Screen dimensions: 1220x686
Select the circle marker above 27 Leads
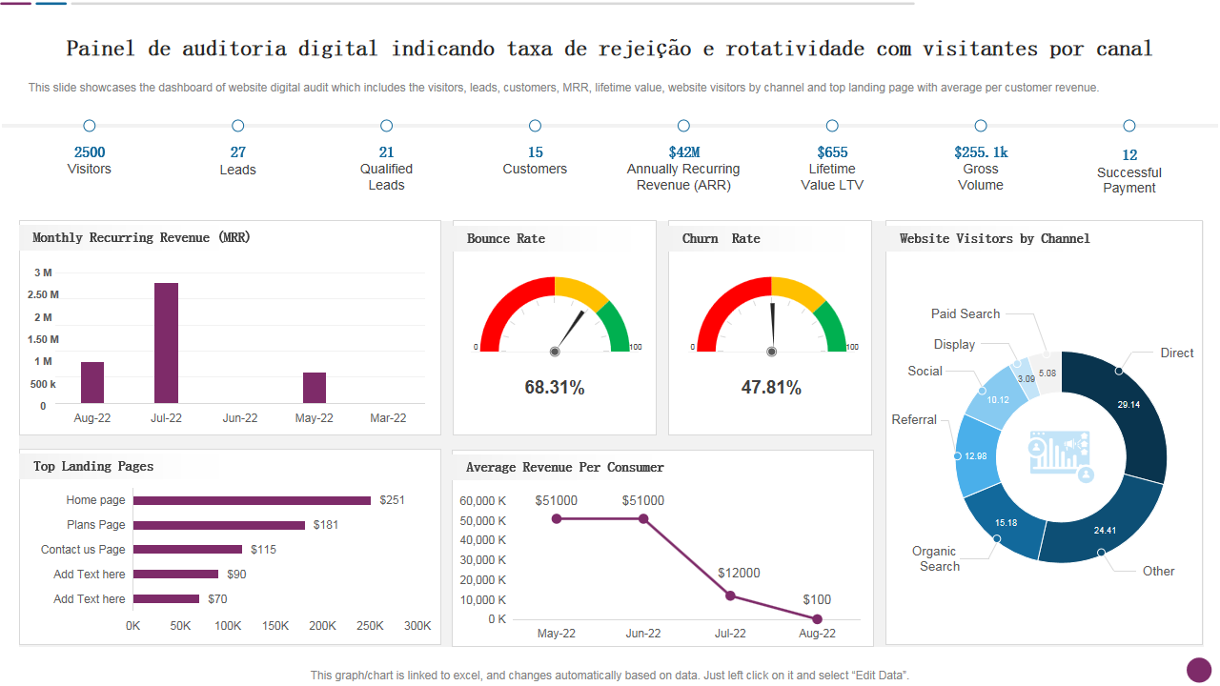point(238,126)
